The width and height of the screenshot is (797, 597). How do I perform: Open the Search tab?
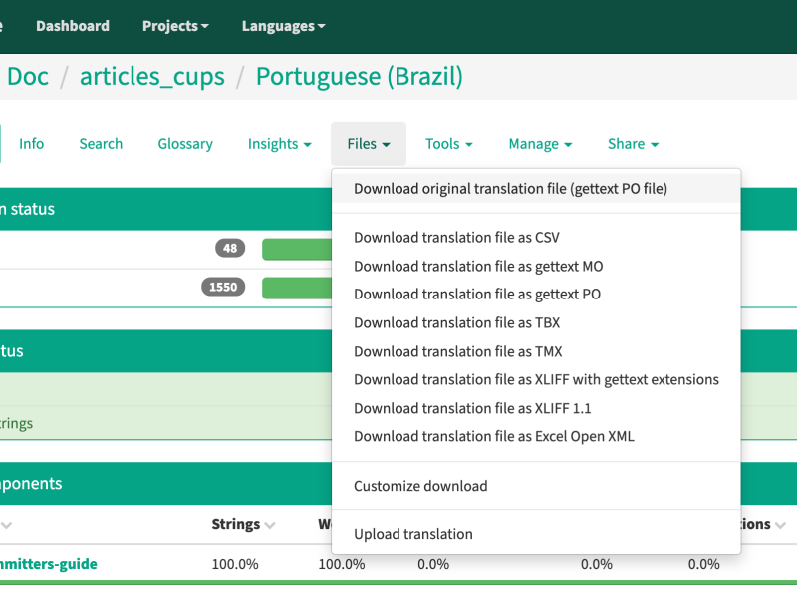(101, 144)
